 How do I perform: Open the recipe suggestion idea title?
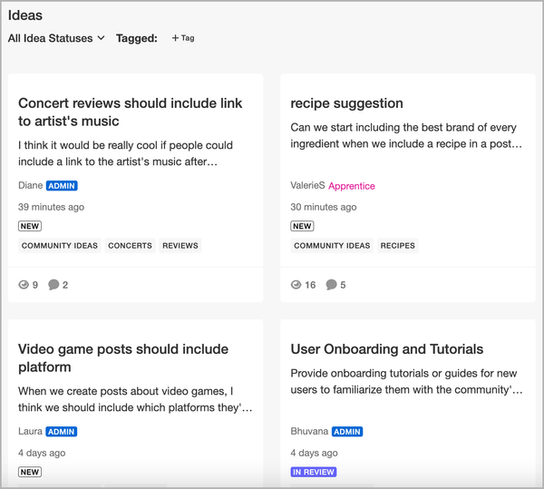pos(346,103)
